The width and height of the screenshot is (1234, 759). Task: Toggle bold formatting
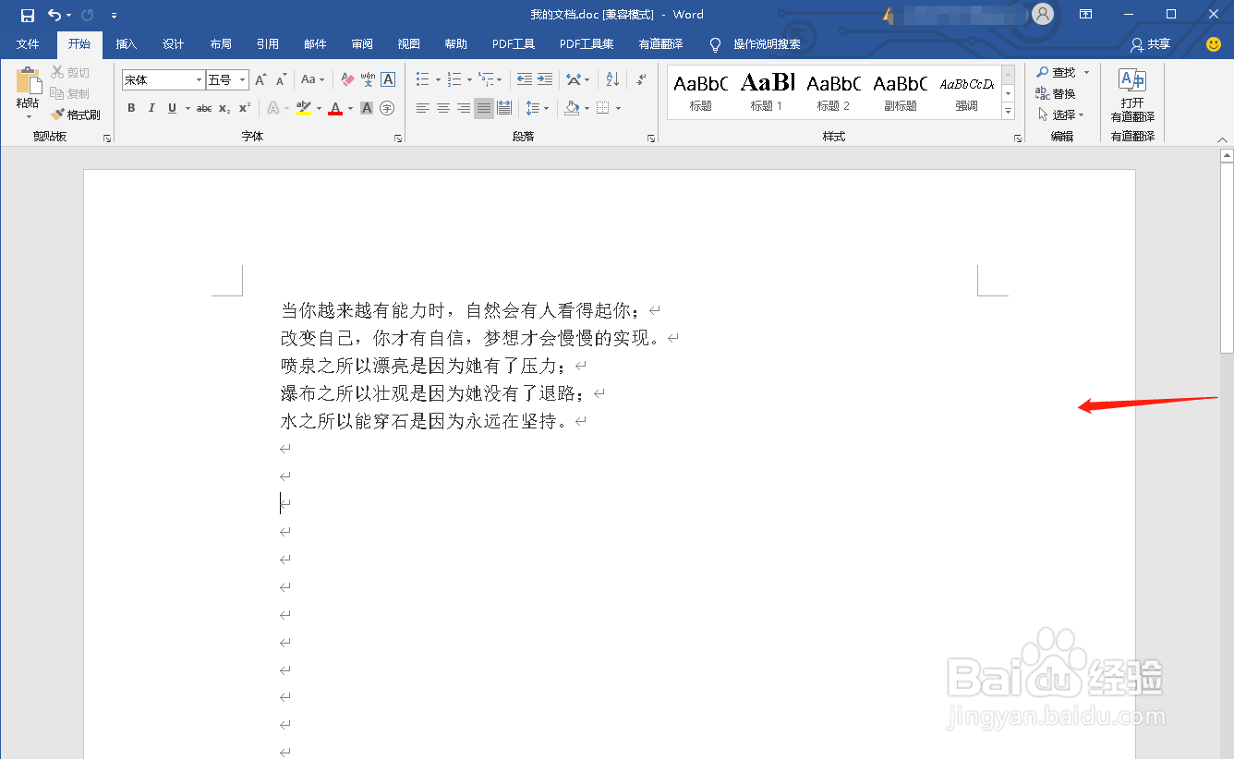click(131, 108)
